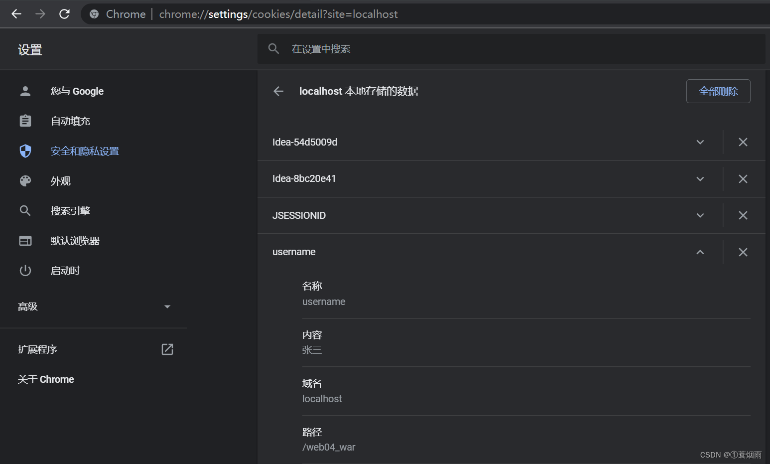The width and height of the screenshot is (770, 464).
Task: Click the clipboard icon for 自动填充
Action: point(25,121)
